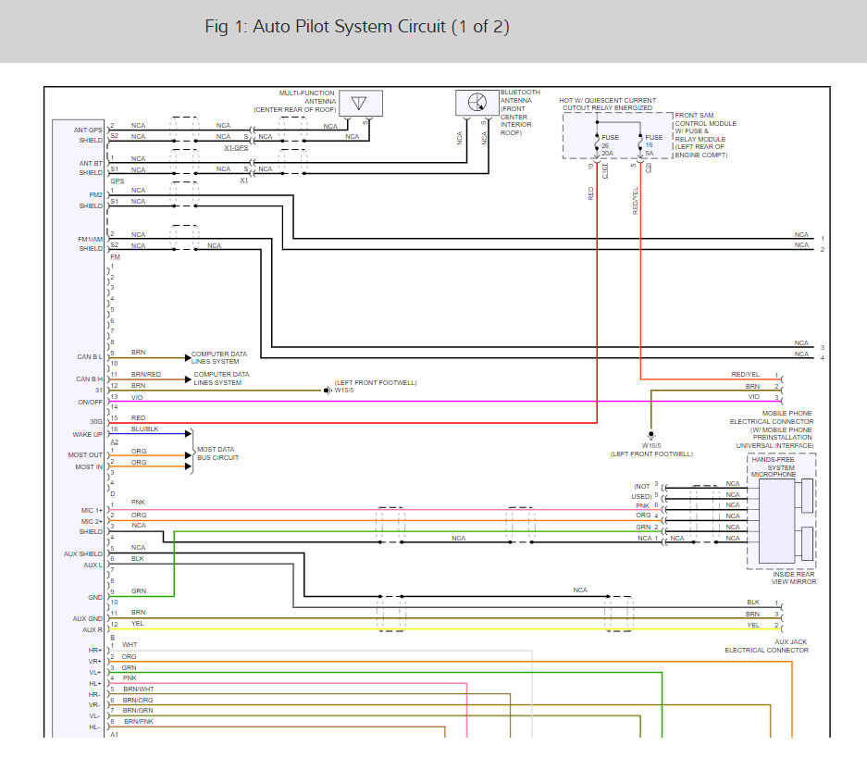The width and height of the screenshot is (867, 758).
Task: Click the 'AUX L' pin label
Action: point(93,565)
